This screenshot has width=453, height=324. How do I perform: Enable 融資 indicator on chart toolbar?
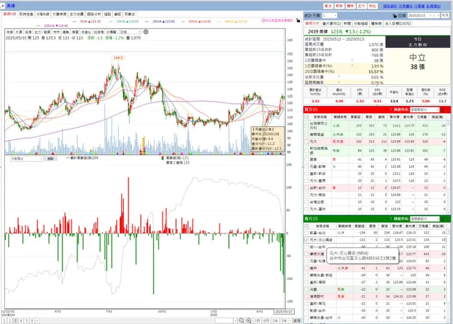[x=47, y=32]
